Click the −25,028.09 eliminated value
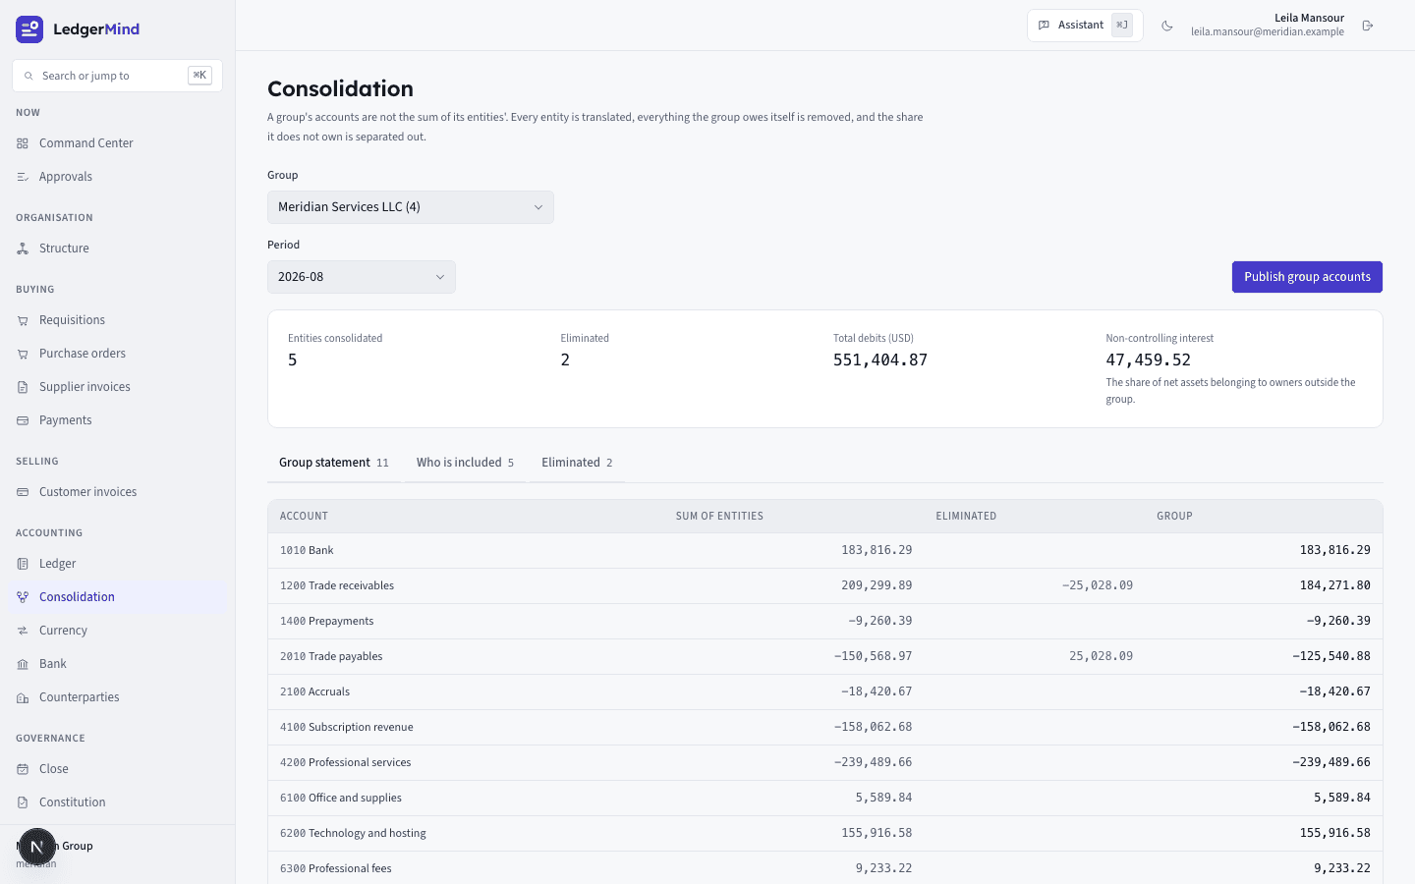This screenshot has width=1415, height=884. [x=1098, y=585]
